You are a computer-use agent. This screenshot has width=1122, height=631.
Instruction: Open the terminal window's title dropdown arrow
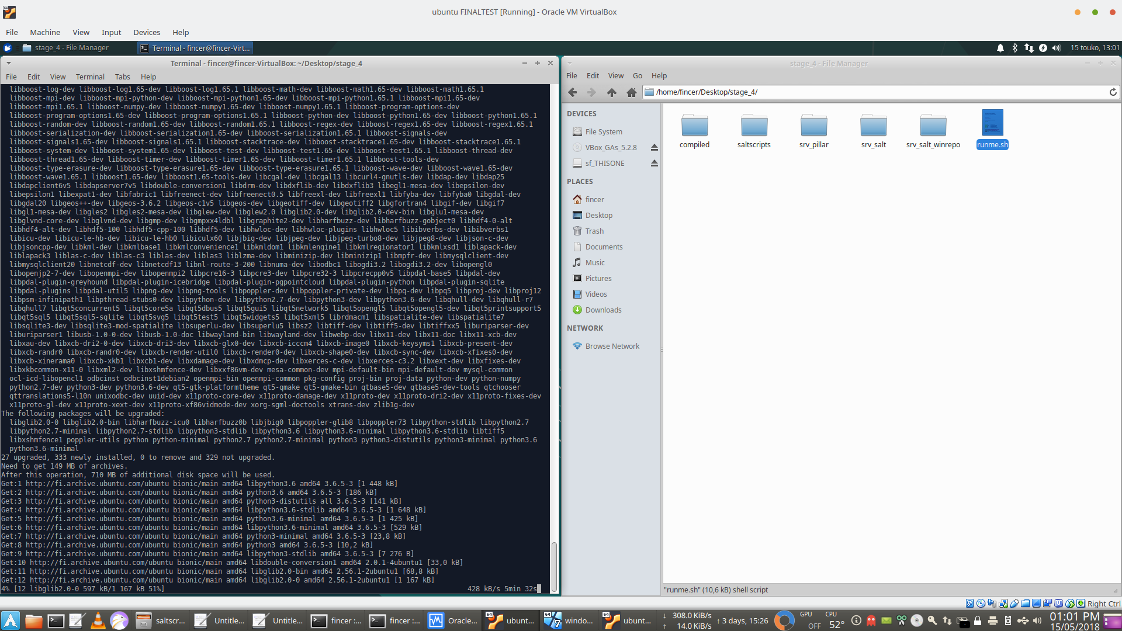coord(9,63)
